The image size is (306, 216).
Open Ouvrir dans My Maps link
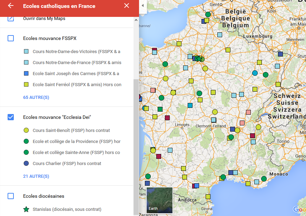[x=44, y=18]
